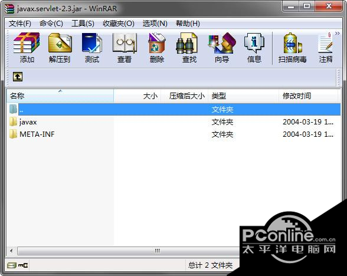Screen dimensions: 347x276
Task: Select the META-INF folder name
Action: click(x=37, y=134)
